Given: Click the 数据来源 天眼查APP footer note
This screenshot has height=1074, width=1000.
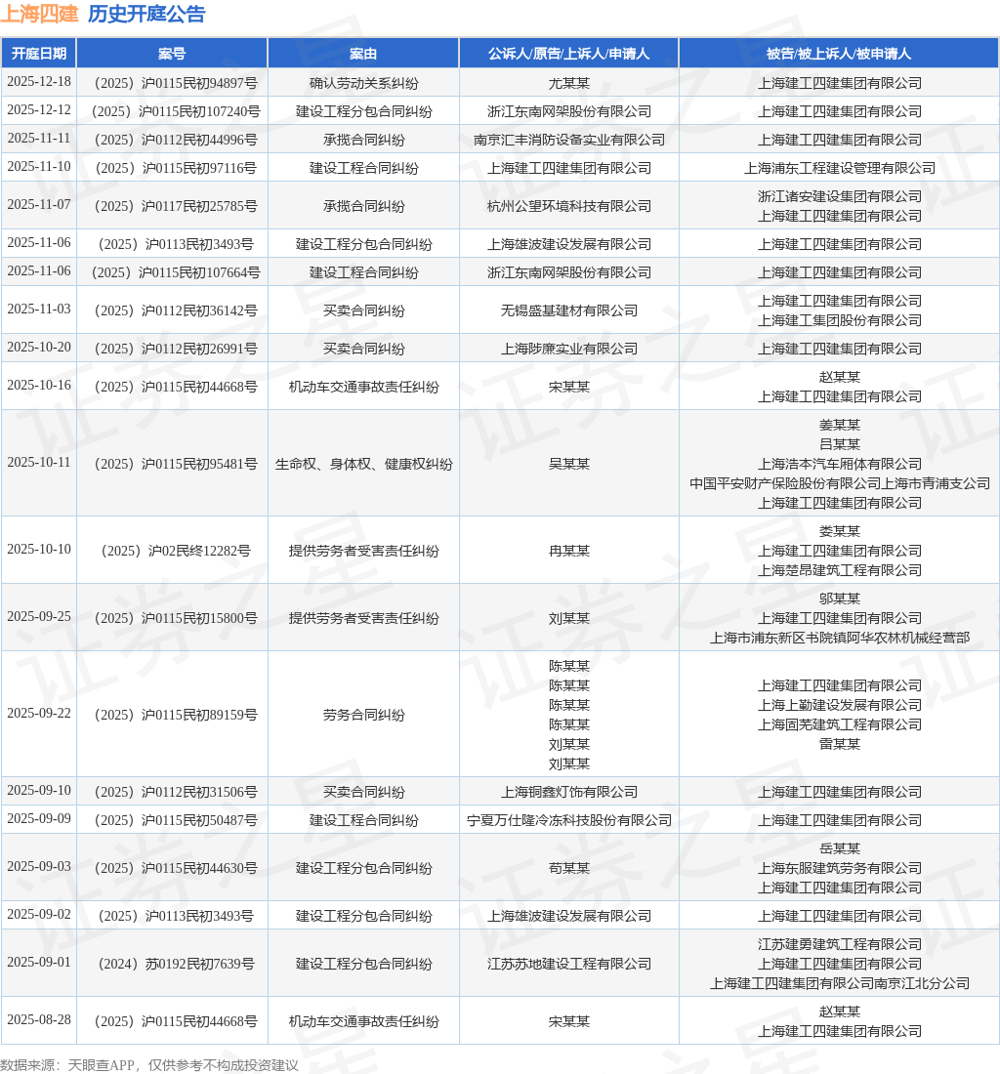Looking at the screenshot, I should tap(149, 1065).
